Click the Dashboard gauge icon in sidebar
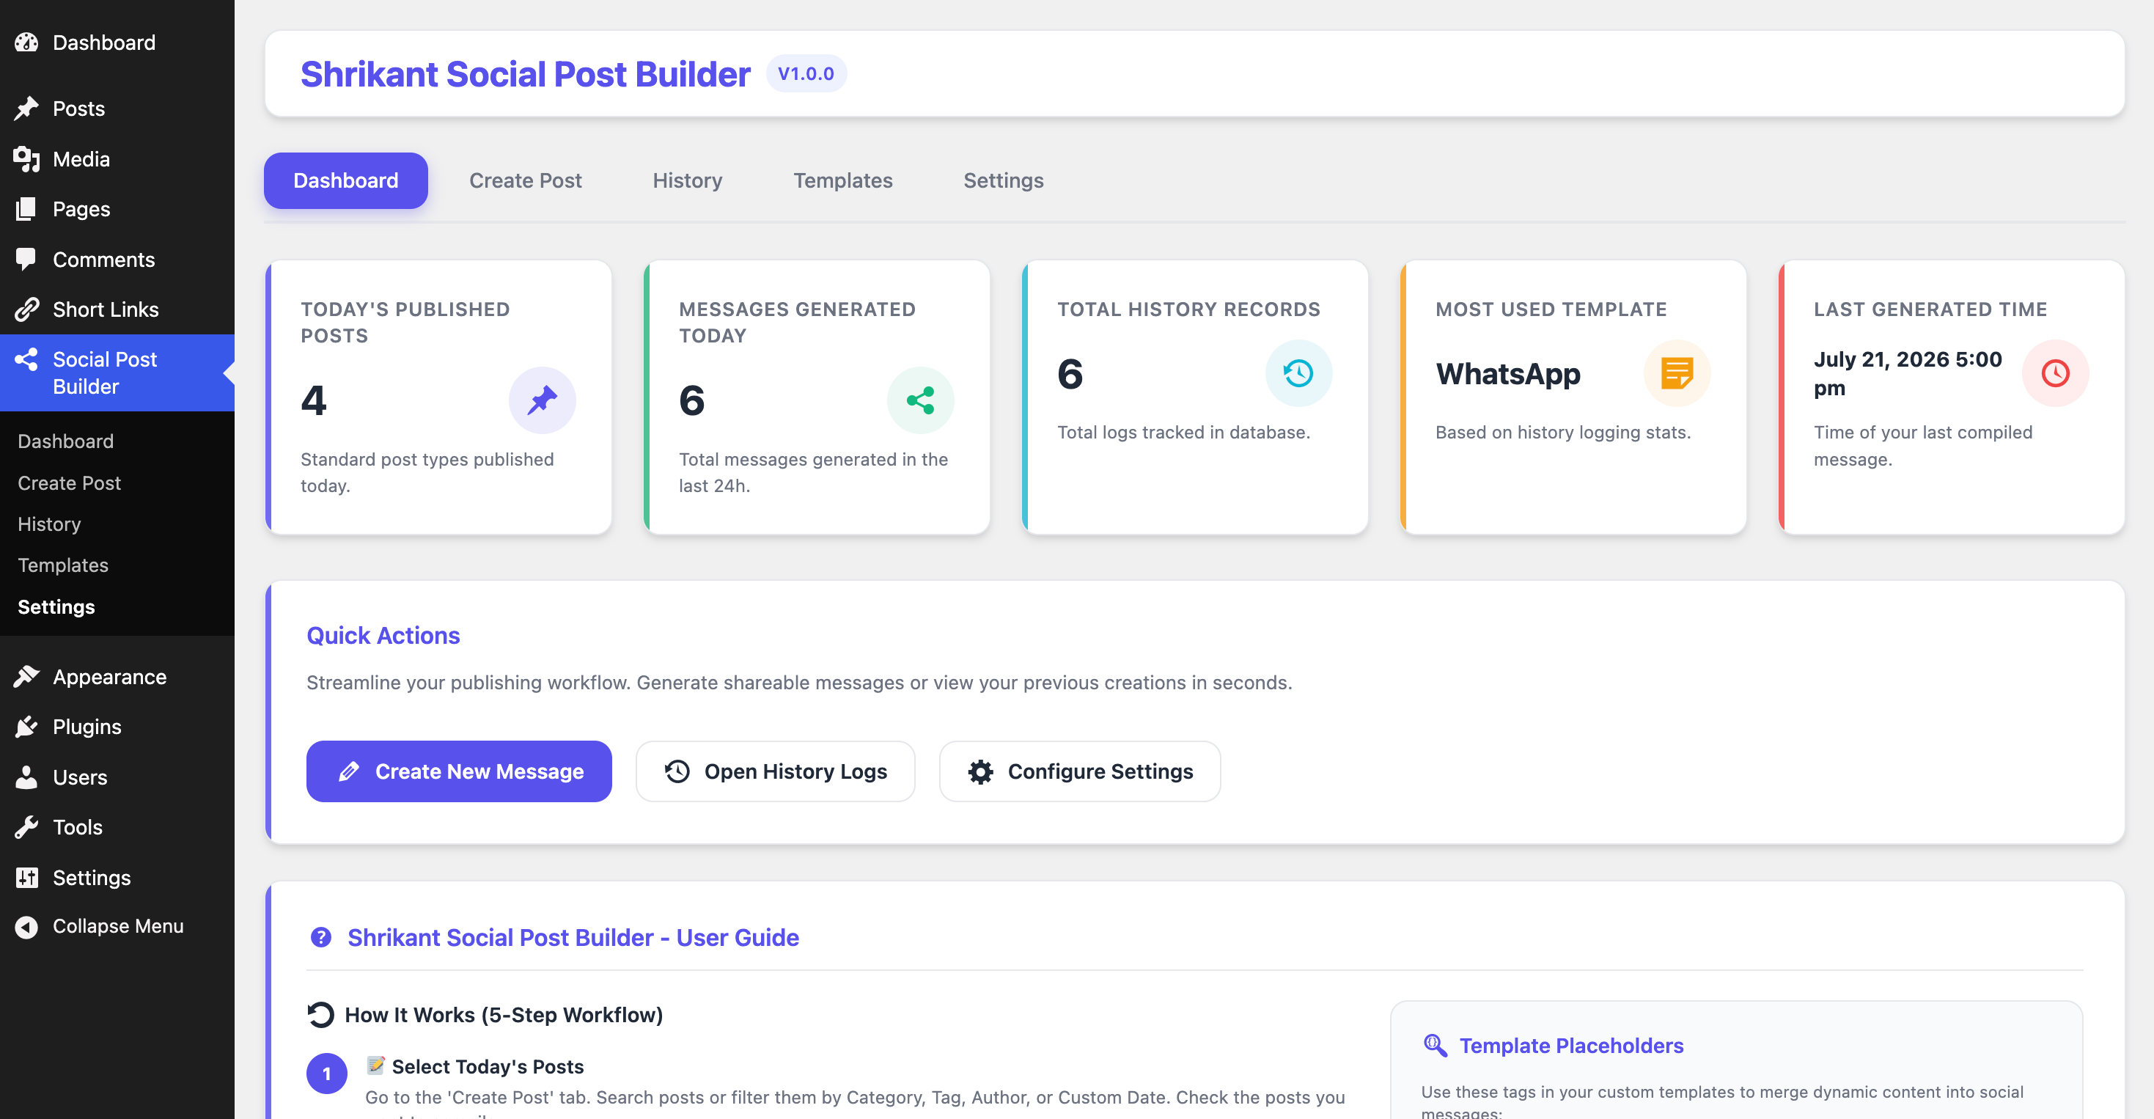Screen dimensions: 2154x1119 (26, 43)
